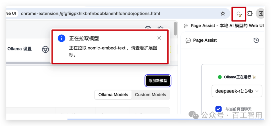This screenshot has width=271, height=126.
Task: Open the Chrome extensions puzzle menu
Action: (250, 13)
